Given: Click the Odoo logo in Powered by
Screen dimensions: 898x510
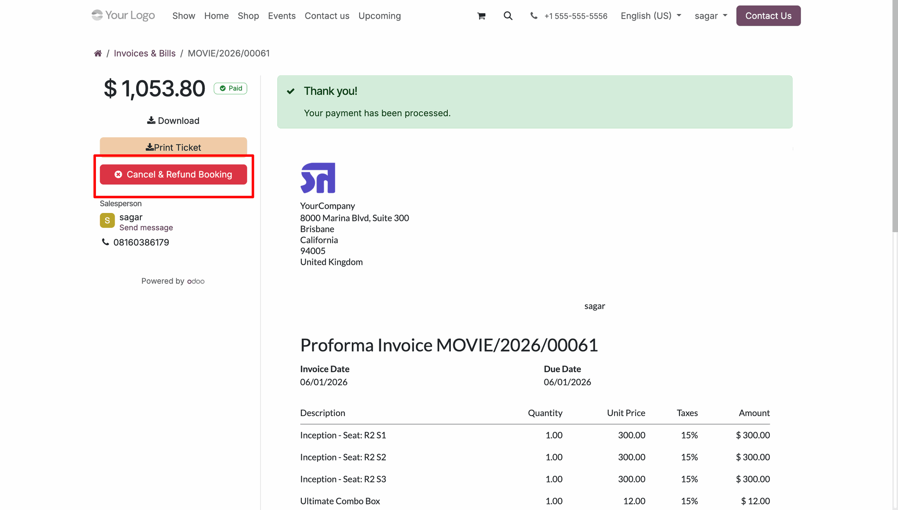Looking at the screenshot, I should point(196,281).
